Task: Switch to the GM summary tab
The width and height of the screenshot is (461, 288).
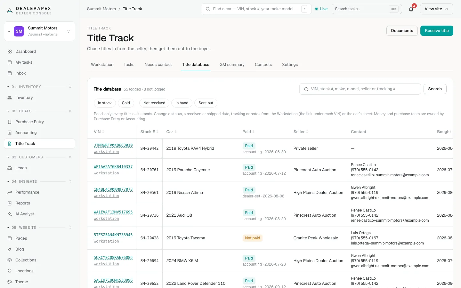Action: click(232, 65)
